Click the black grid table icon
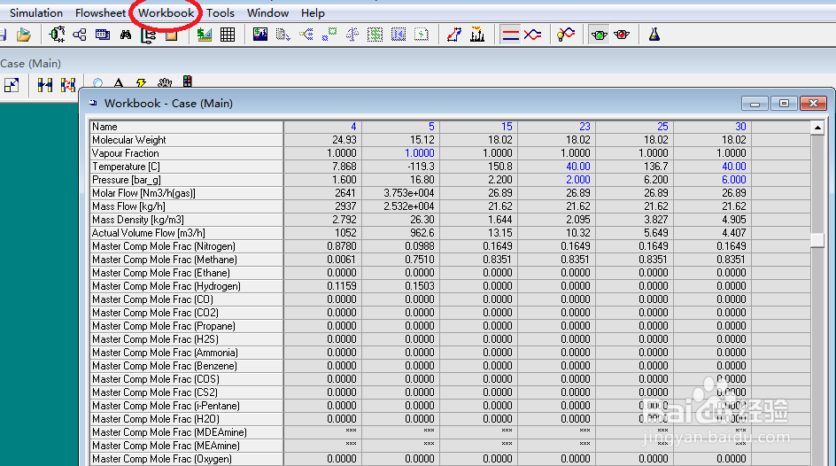Screen dimensions: 836x466 coord(228,35)
